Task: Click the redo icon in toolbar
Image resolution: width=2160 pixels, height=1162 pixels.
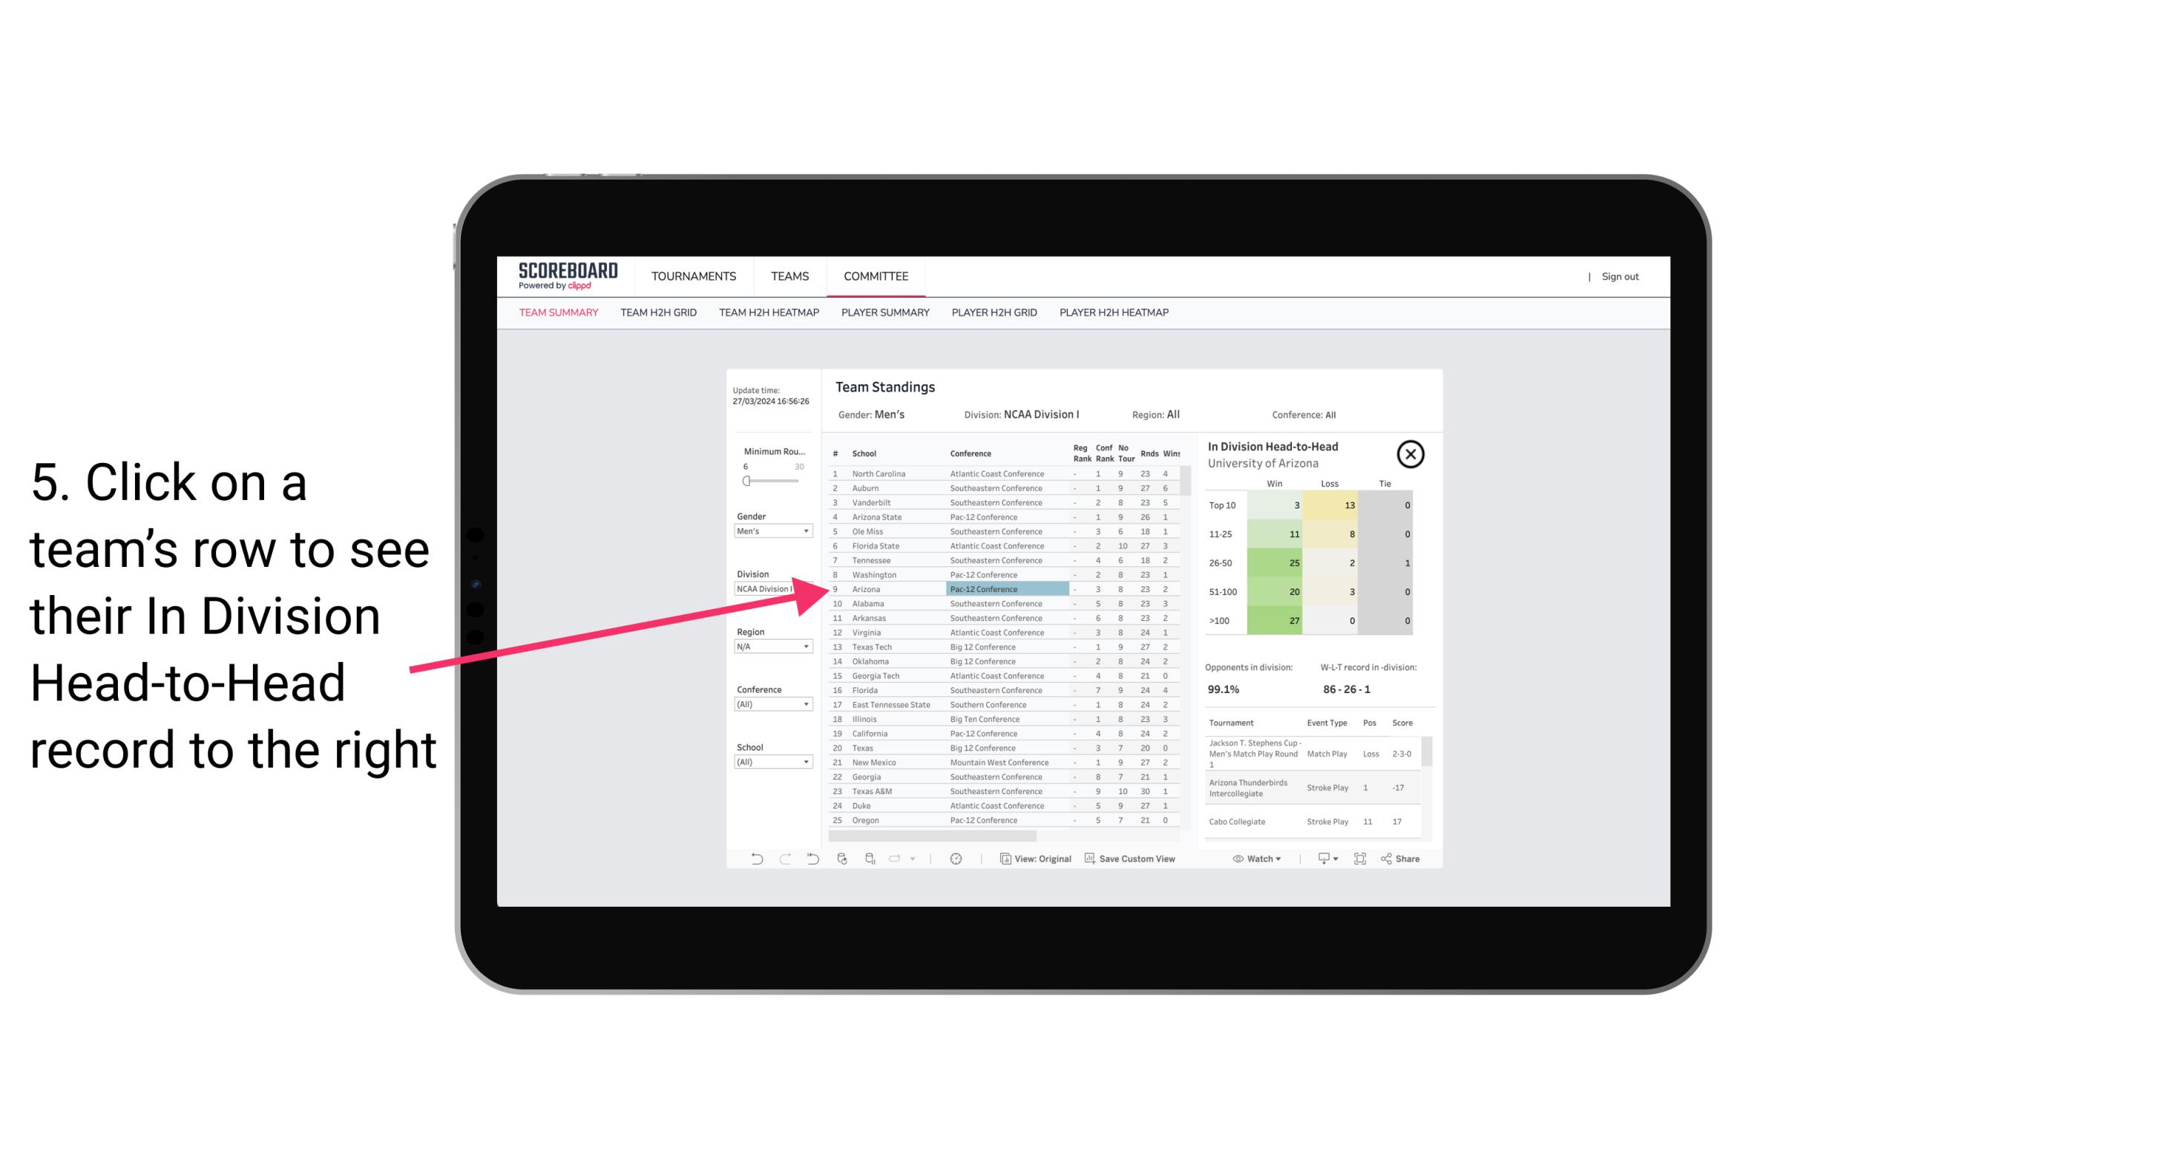Action: [783, 859]
